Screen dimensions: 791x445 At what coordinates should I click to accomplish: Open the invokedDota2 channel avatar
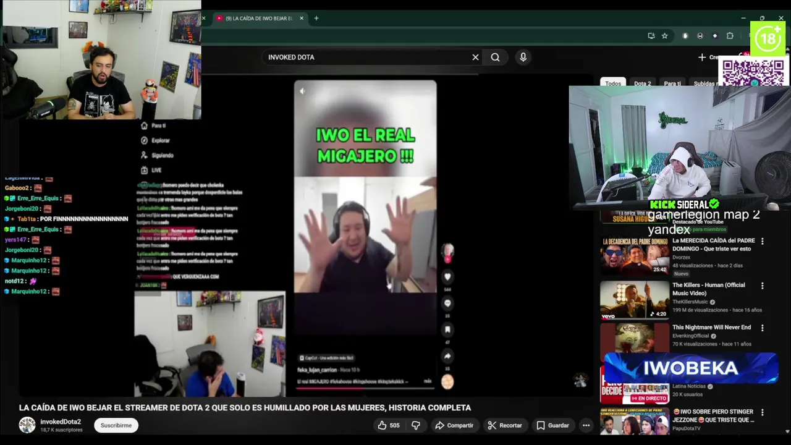coord(27,425)
